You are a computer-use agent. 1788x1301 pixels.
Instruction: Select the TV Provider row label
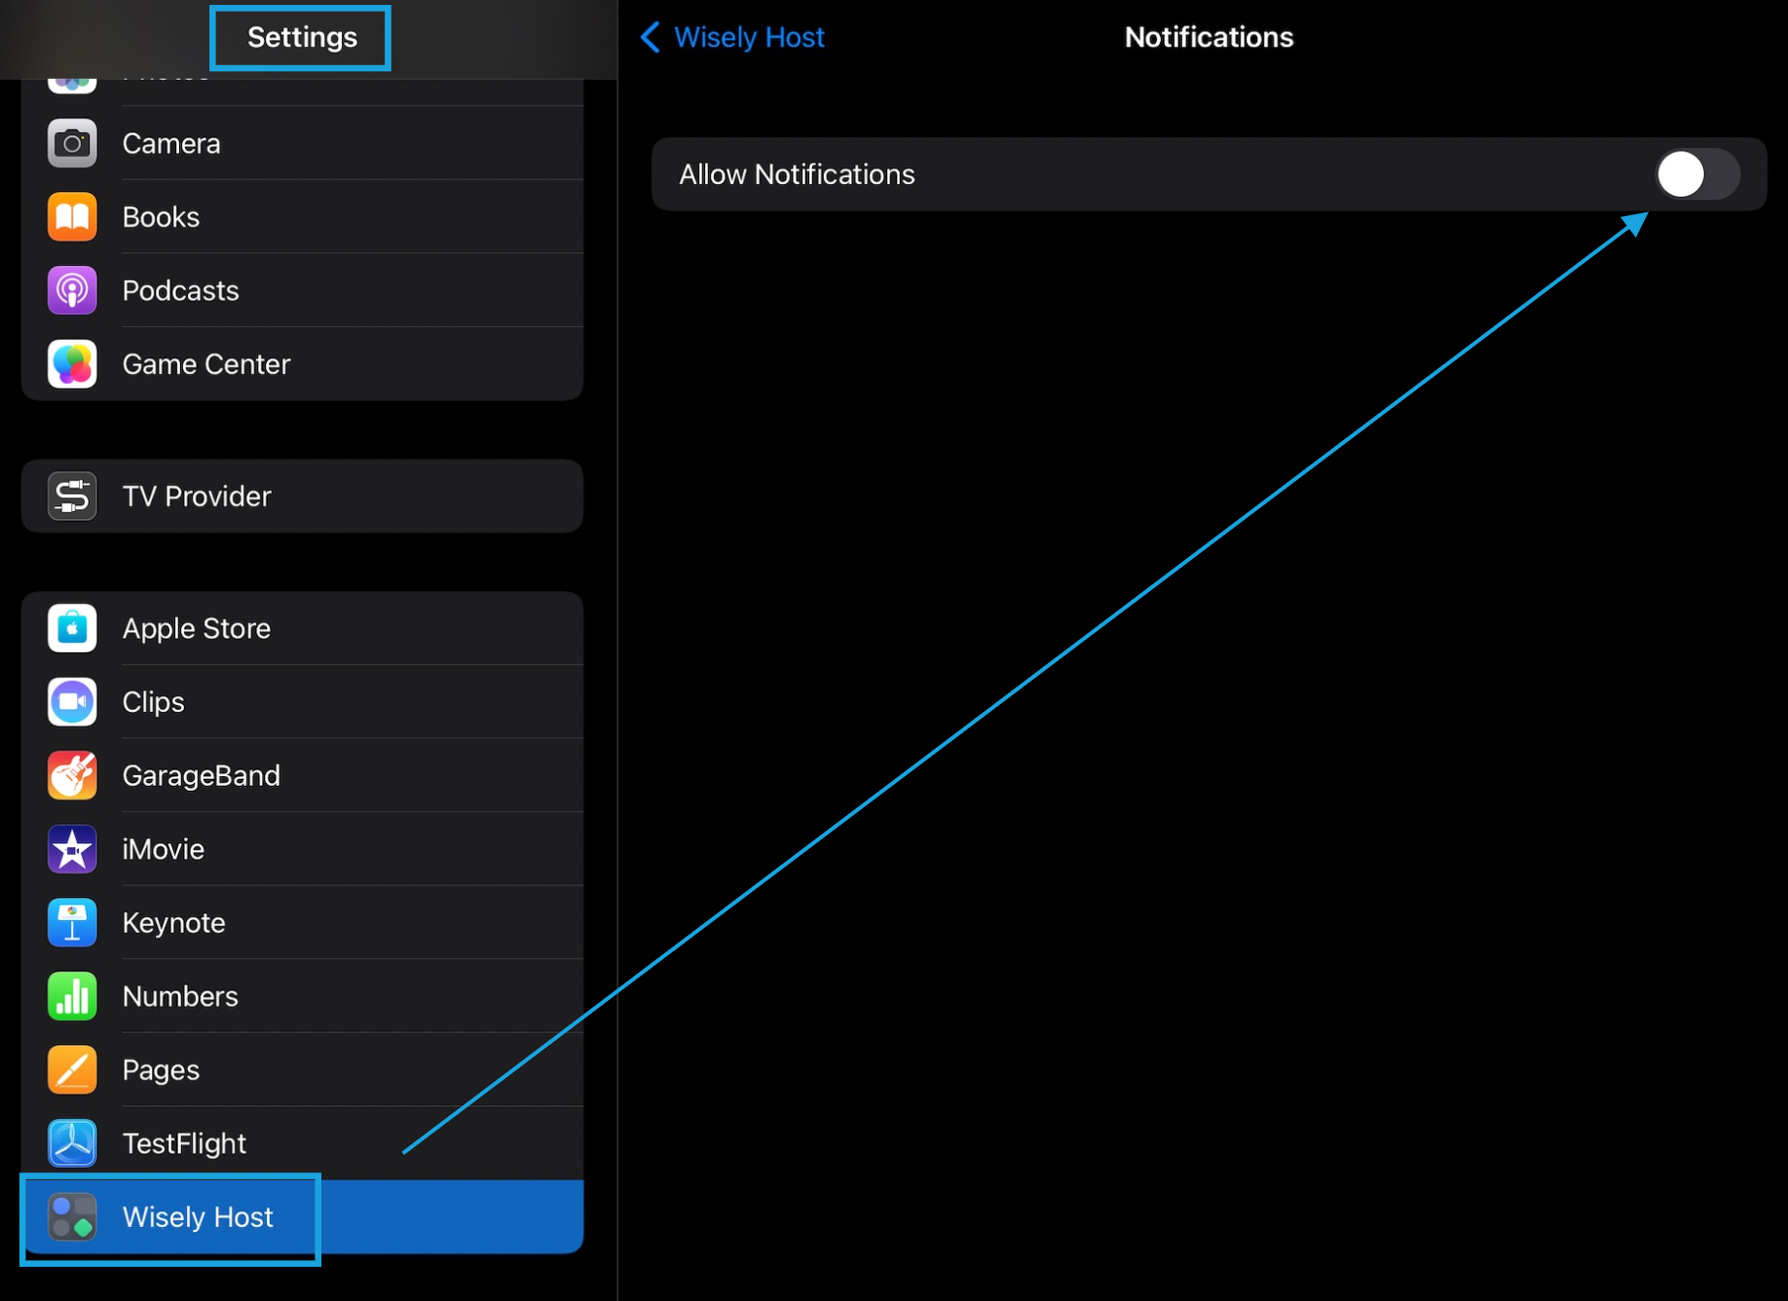[197, 496]
